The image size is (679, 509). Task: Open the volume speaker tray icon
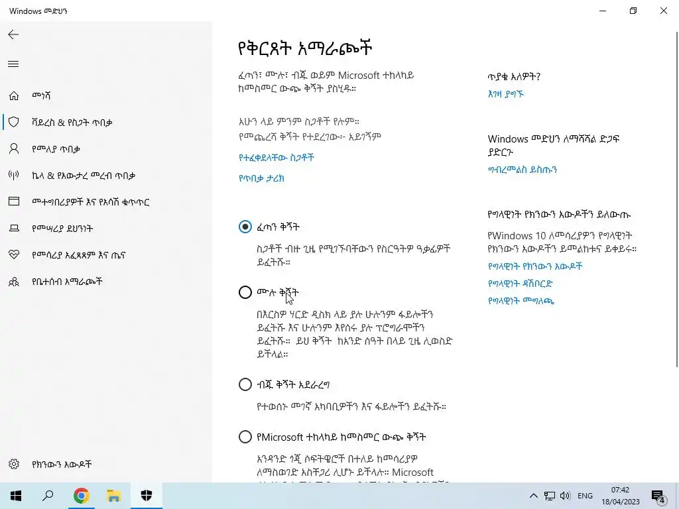565,496
